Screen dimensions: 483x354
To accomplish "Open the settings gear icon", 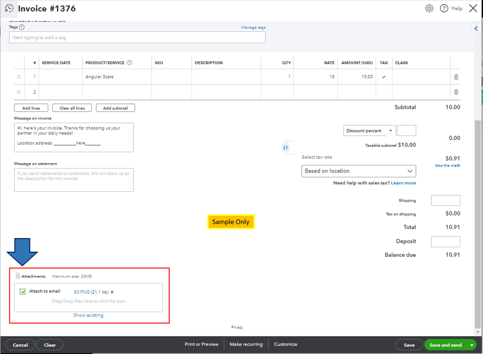I will (429, 8).
